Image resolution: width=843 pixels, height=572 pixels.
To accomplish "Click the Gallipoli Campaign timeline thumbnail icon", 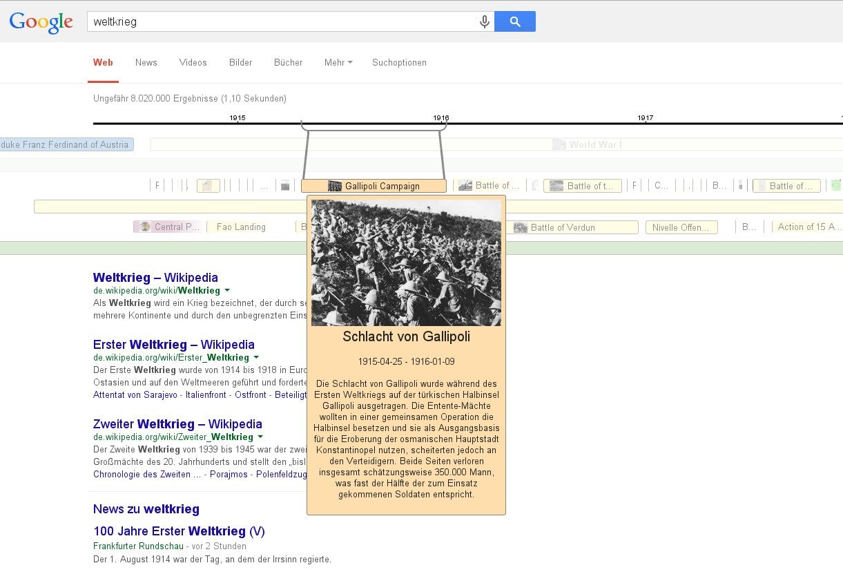I will click(x=335, y=186).
